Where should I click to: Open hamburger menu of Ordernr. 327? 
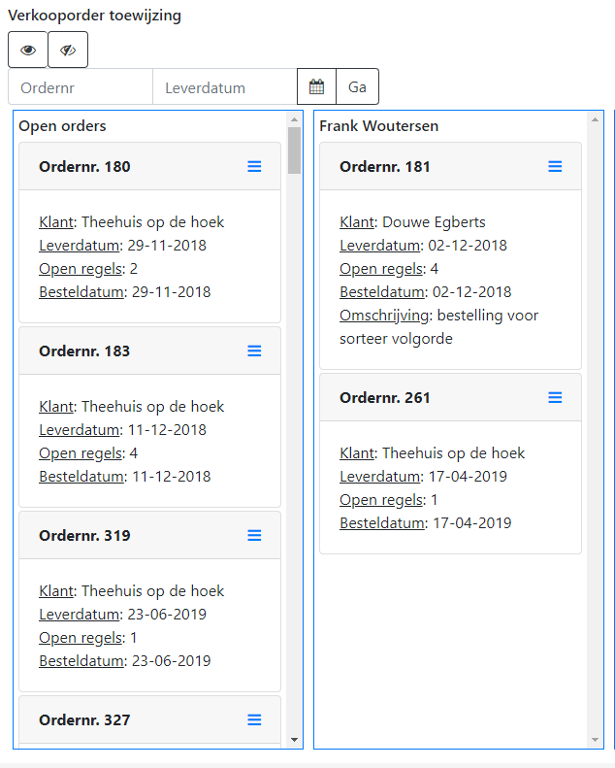[254, 720]
